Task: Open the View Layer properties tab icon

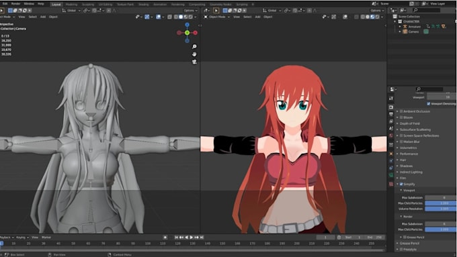Action: (x=391, y=121)
